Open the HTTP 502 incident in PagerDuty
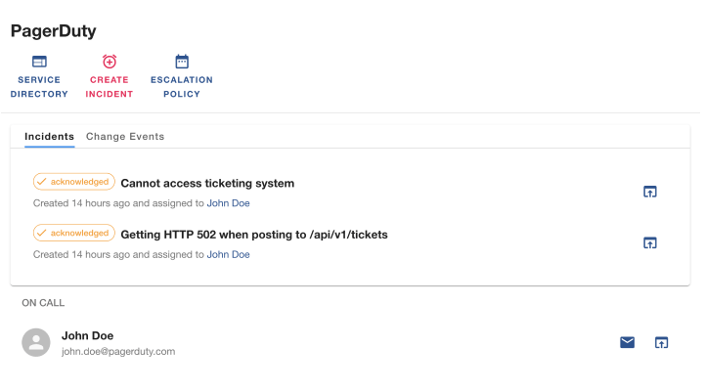The image size is (704, 391). click(649, 242)
